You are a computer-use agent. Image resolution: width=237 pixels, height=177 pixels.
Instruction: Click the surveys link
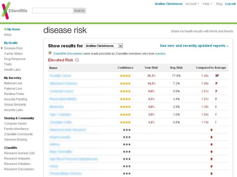(x=160, y=54)
